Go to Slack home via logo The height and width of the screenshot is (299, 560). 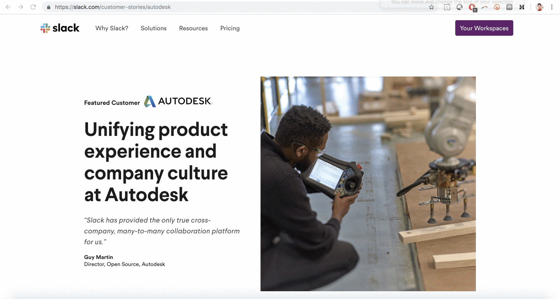(x=60, y=28)
